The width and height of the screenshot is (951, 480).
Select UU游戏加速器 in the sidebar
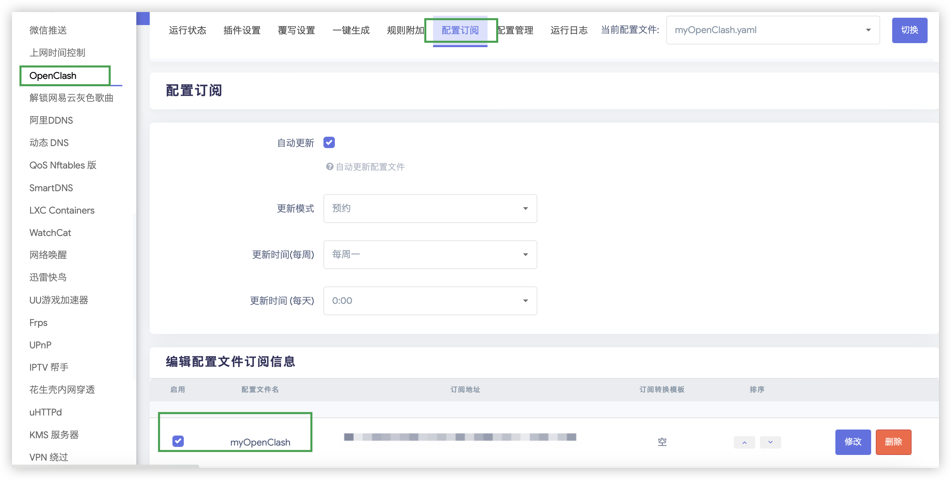(x=59, y=300)
